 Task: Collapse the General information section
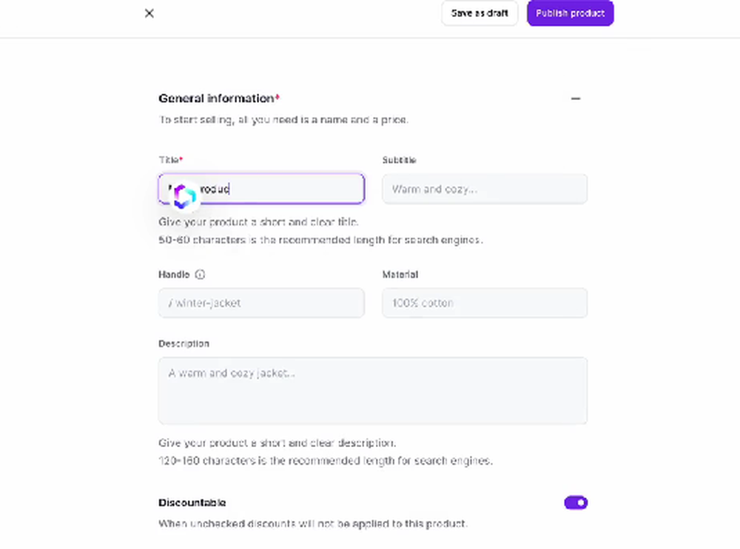coord(576,98)
